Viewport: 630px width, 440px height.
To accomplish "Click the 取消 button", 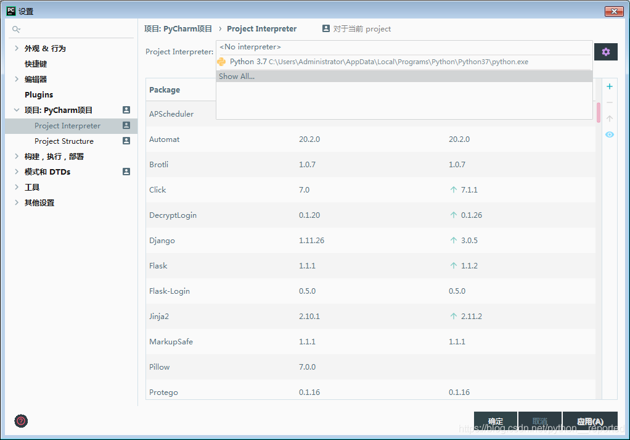I will pos(539,421).
